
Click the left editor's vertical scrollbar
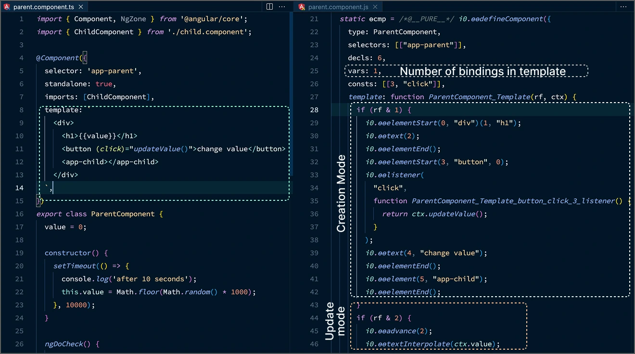(x=291, y=96)
